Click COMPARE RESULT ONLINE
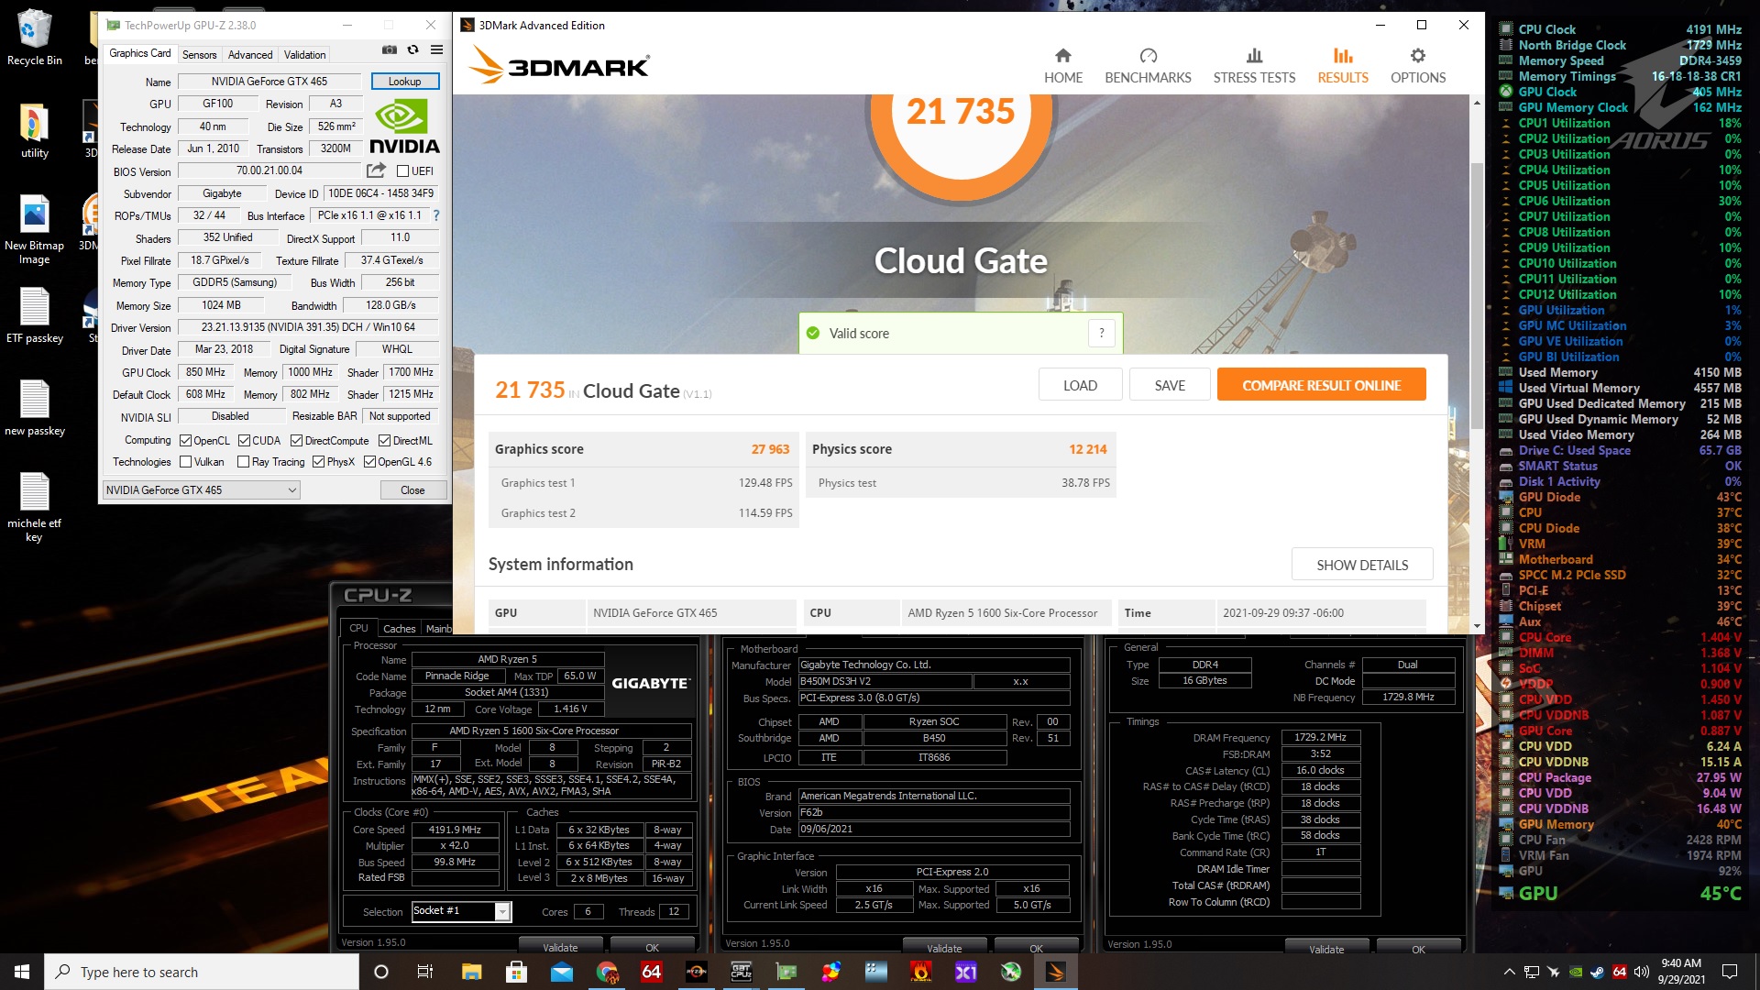This screenshot has height=990, width=1760. (x=1321, y=385)
